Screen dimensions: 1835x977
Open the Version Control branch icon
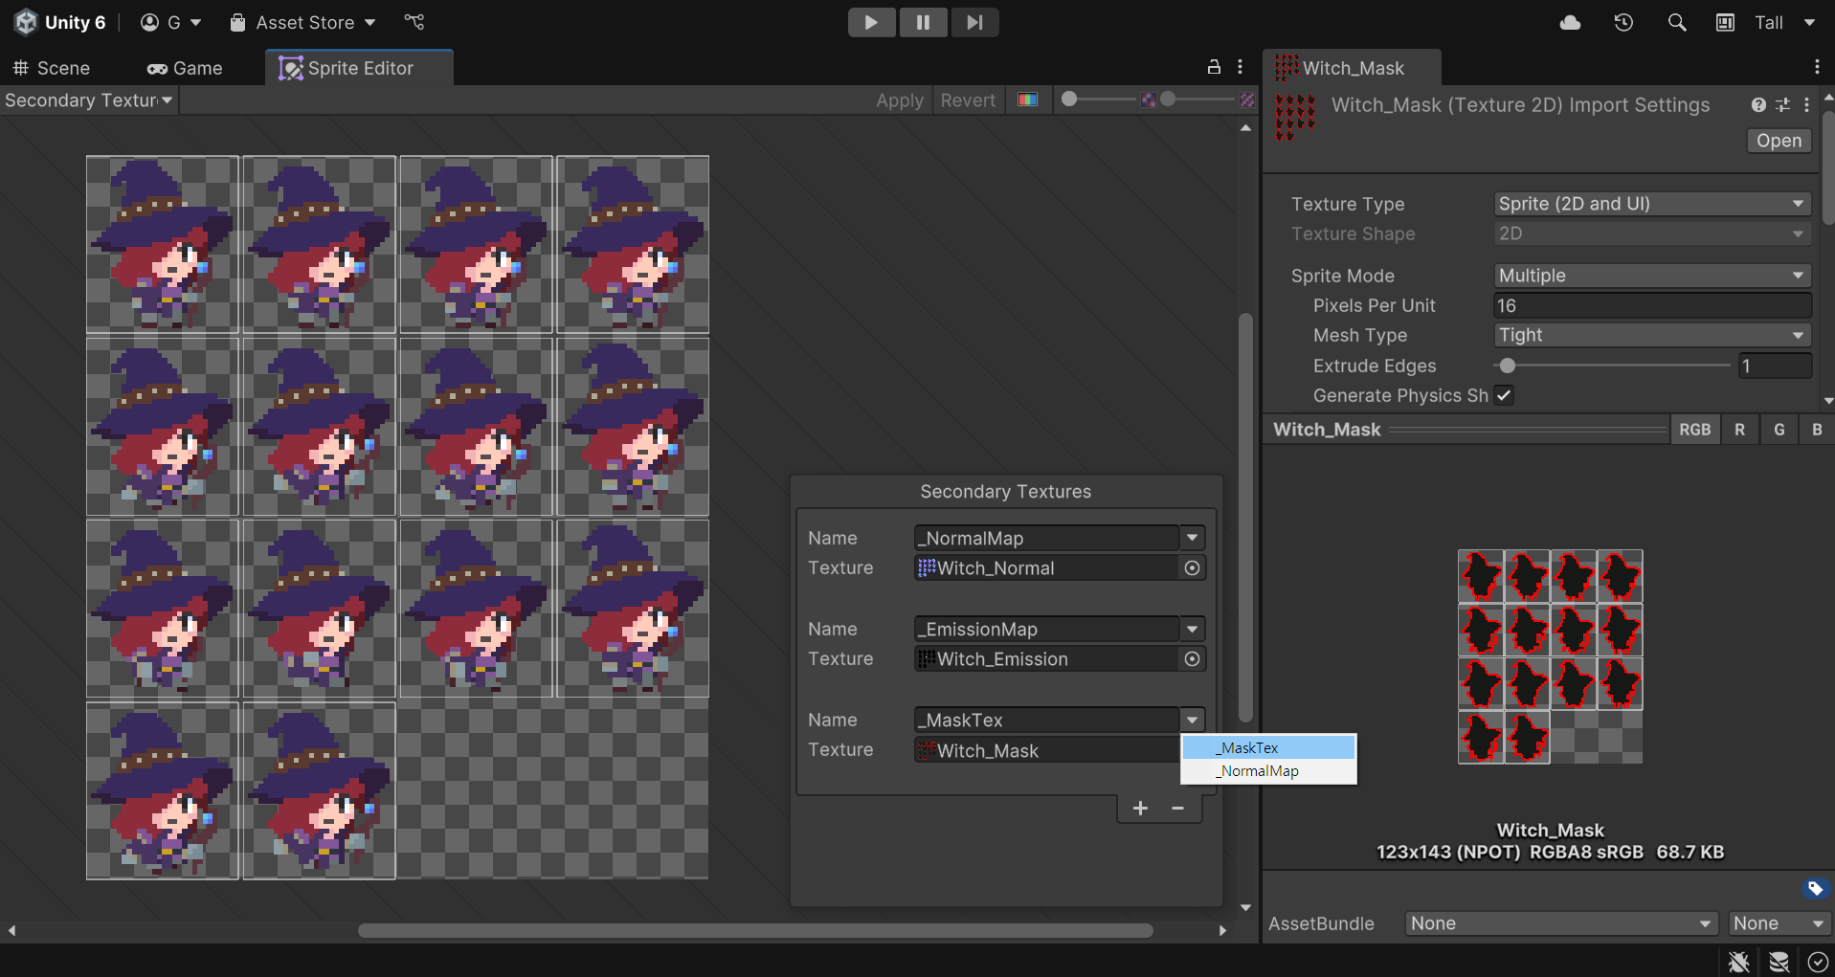point(414,22)
